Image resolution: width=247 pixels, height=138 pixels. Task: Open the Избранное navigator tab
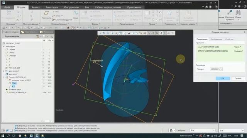click(x=47, y=32)
